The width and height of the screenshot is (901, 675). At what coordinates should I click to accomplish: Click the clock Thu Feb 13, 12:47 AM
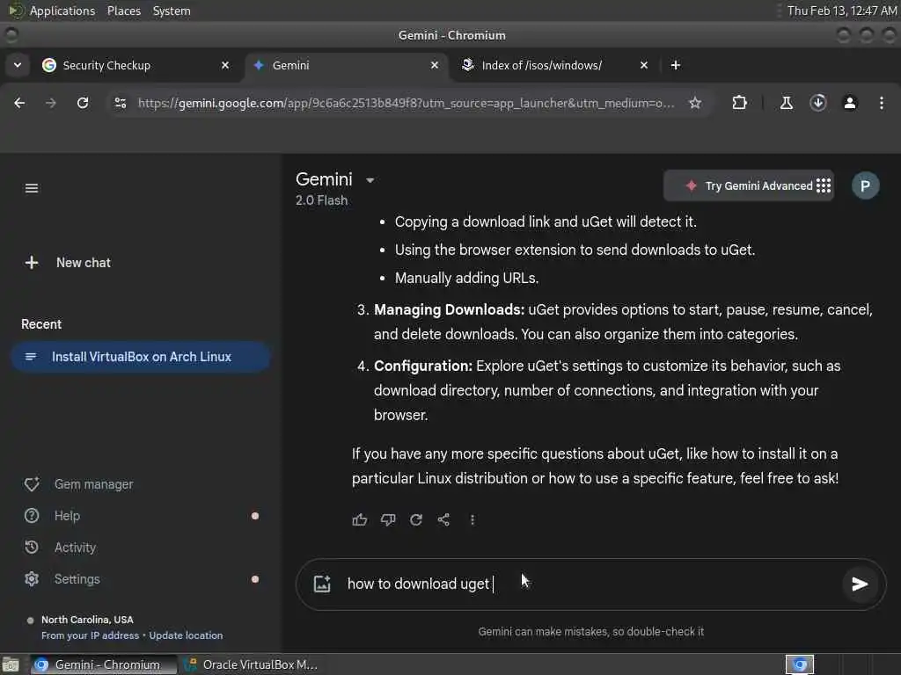(842, 11)
